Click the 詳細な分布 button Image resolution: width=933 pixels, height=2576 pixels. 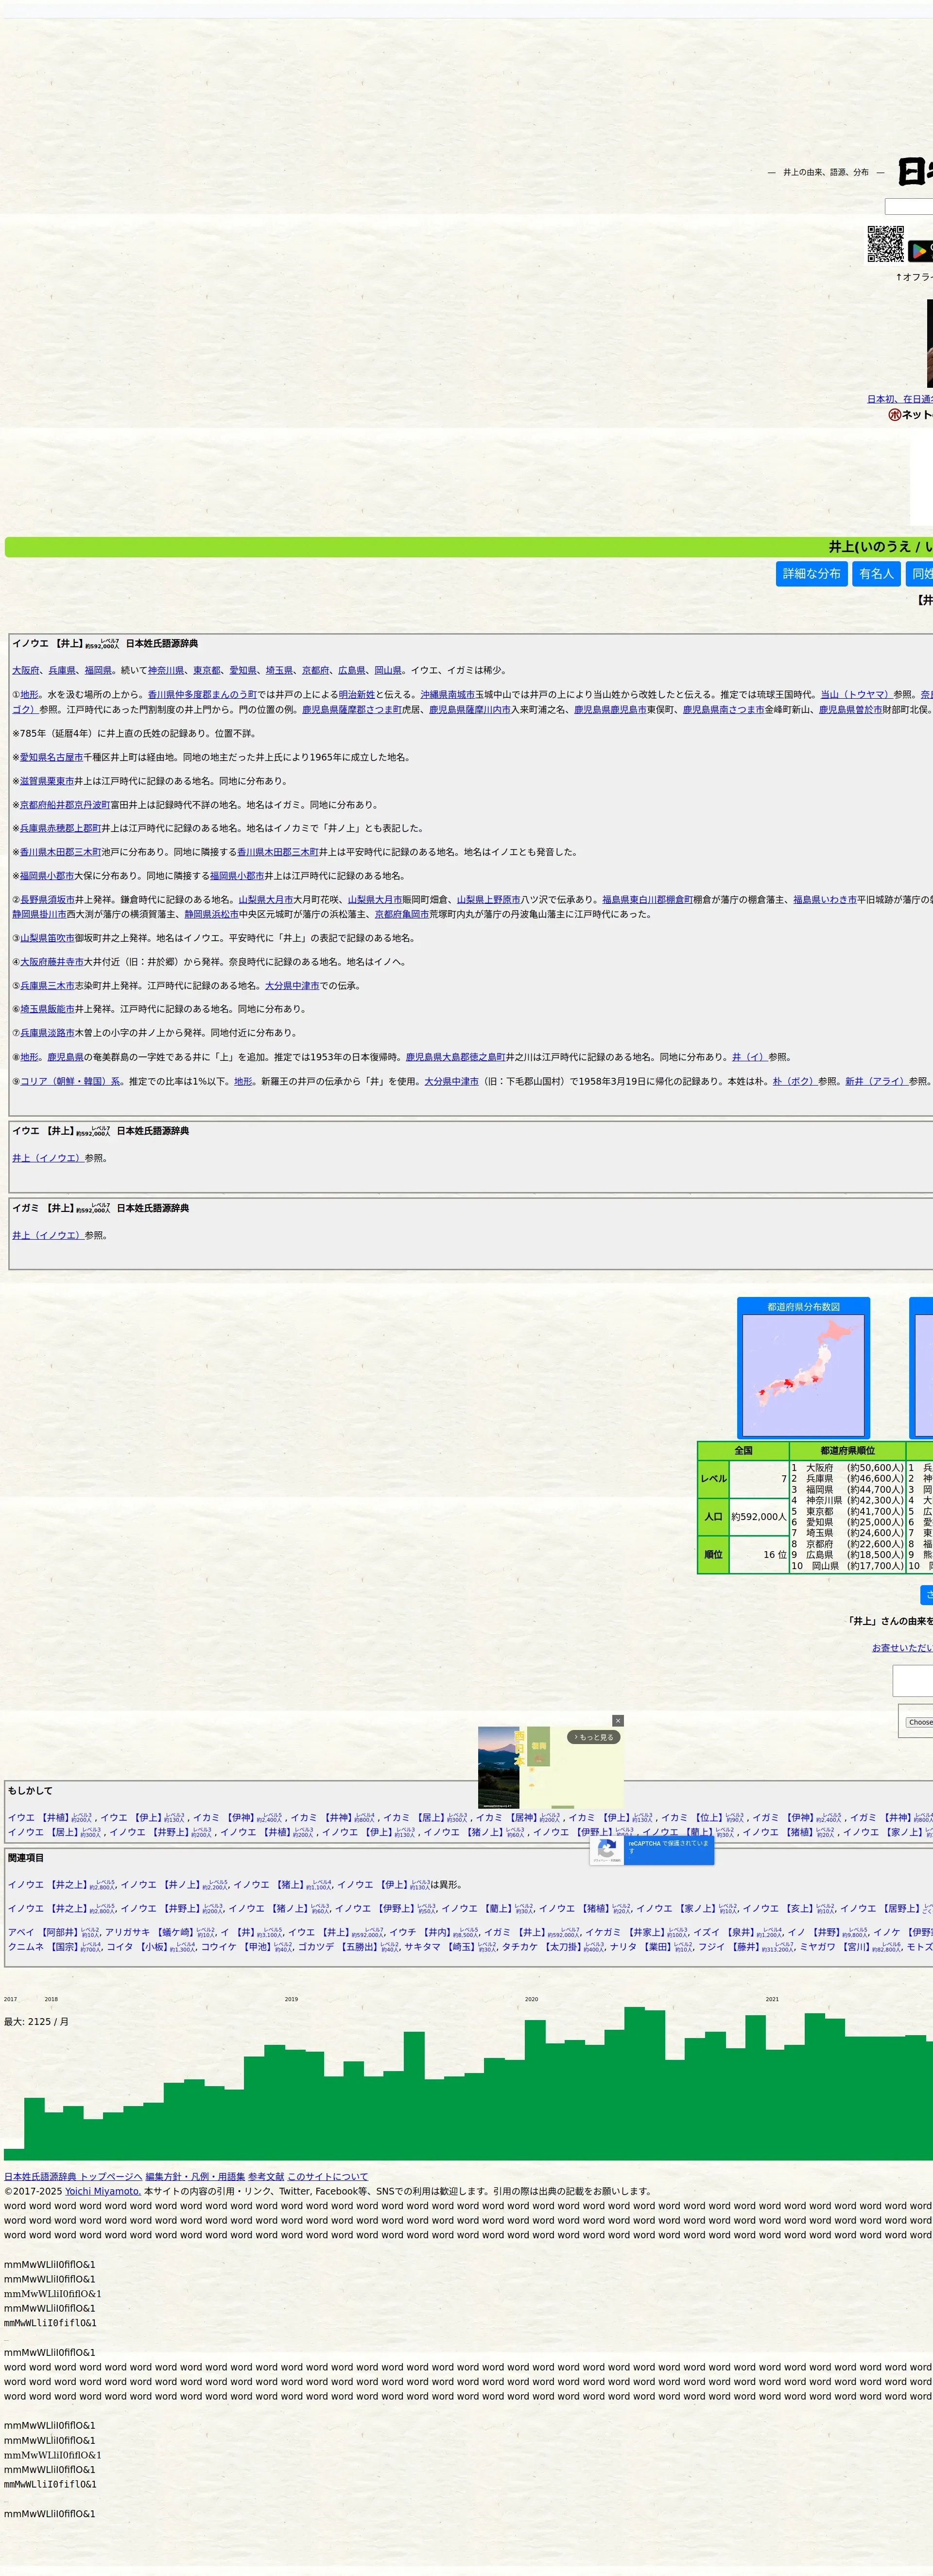(x=811, y=574)
